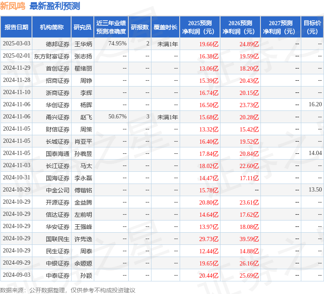Select the date cell 2025-03-03
324x294 pixels.
(x=16, y=44)
